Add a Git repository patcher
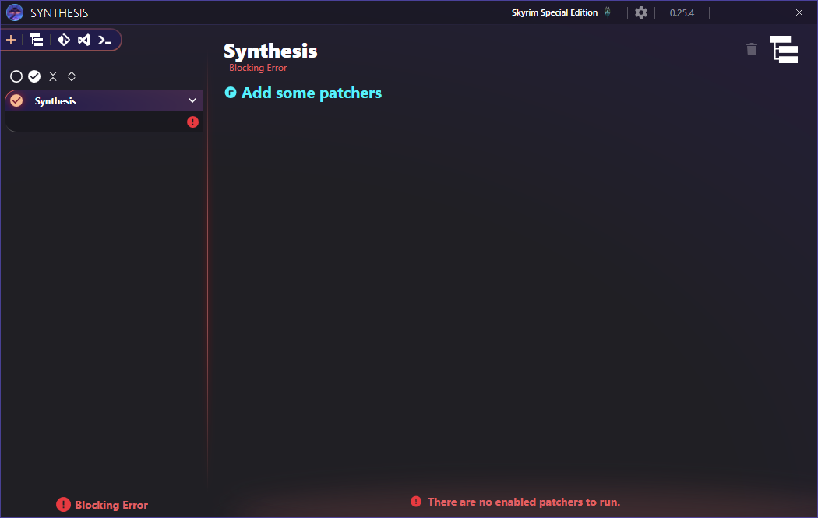 coord(64,41)
